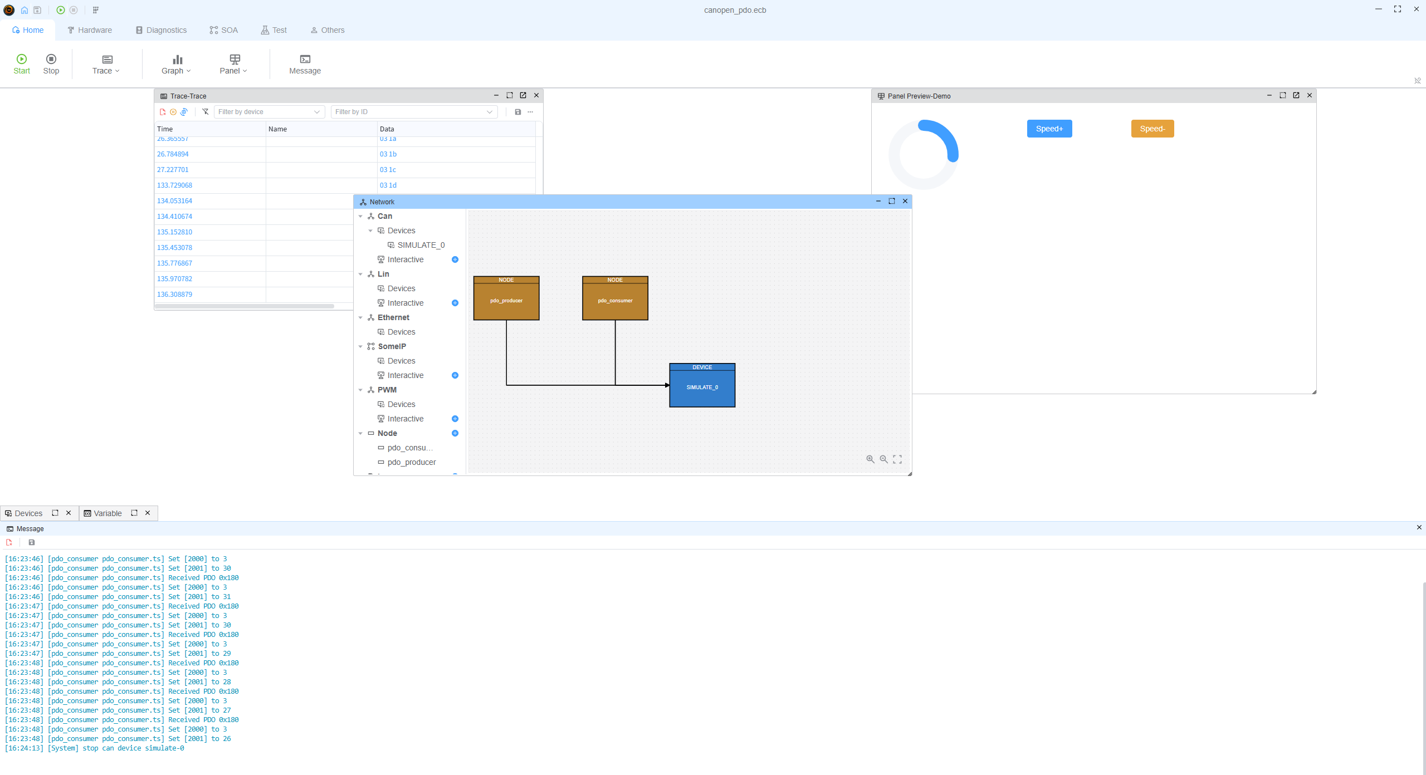Open the Filter by ID dropdown
Image resolution: width=1426 pixels, height=775 pixels.
point(414,112)
